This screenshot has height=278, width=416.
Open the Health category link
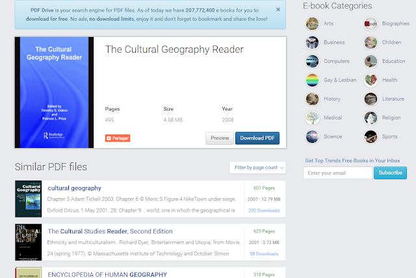click(390, 80)
